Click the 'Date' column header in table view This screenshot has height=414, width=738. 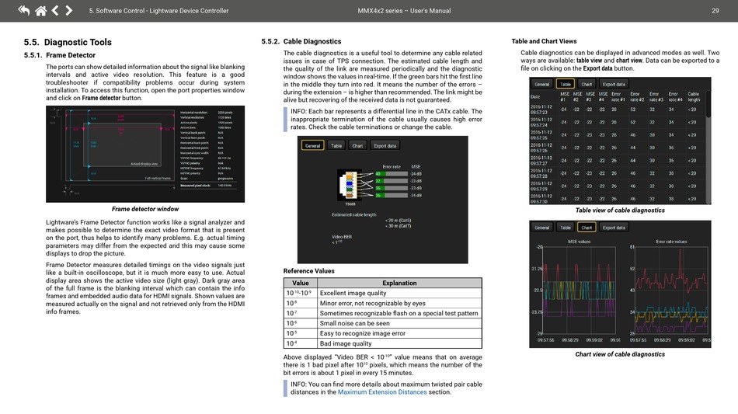tap(535, 97)
